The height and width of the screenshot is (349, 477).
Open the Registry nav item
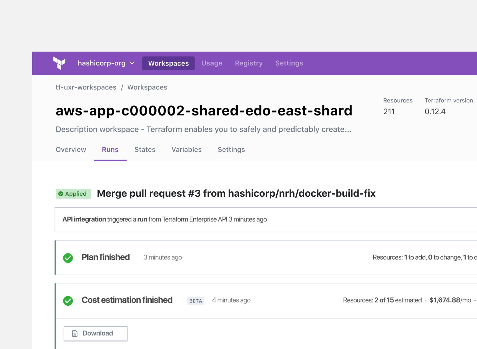point(249,63)
